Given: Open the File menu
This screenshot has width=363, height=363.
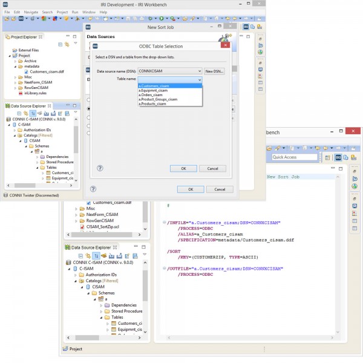Looking at the screenshot, I should pyautogui.click(x=7, y=12).
